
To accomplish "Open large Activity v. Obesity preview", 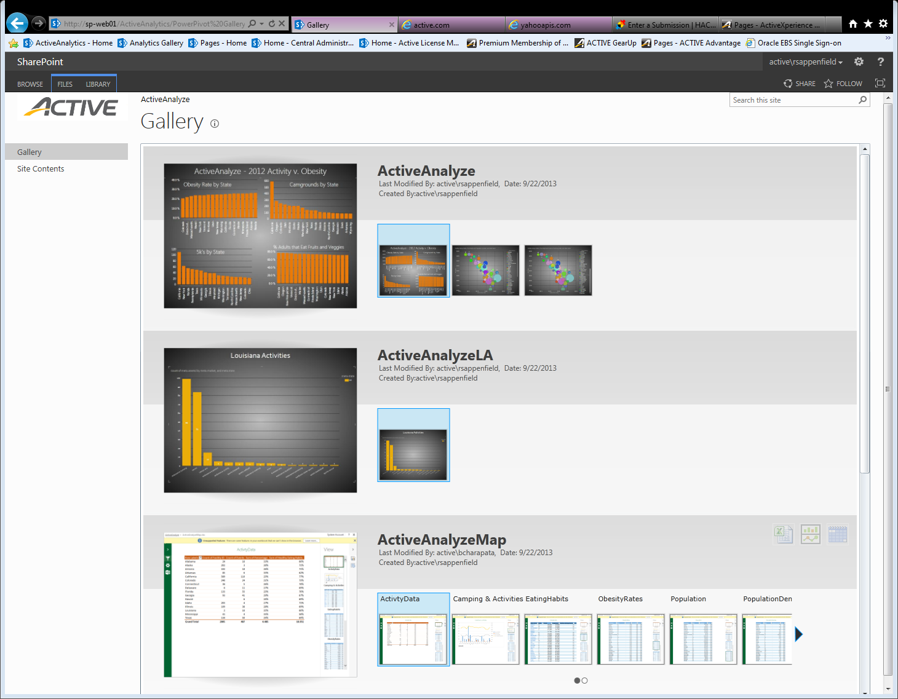I will point(260,236).
